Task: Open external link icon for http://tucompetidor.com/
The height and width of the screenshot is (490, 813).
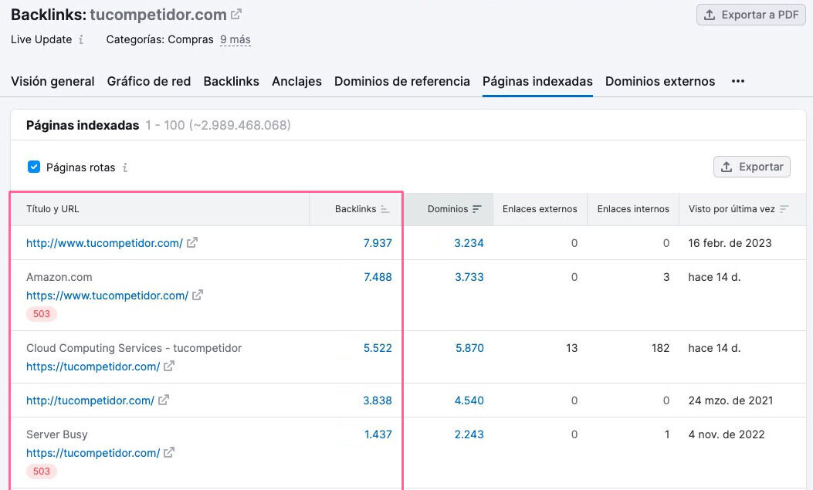Action: (x=164, y=400)
